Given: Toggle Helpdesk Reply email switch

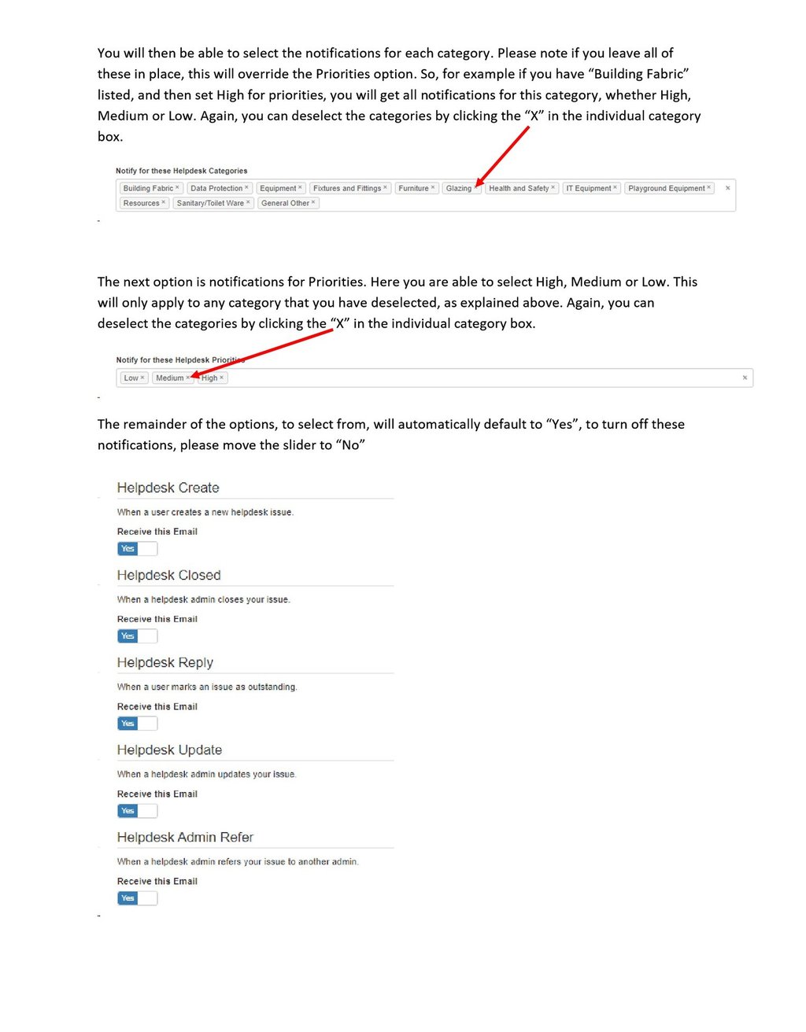Looking at the screenshot, I should [138, 723].
